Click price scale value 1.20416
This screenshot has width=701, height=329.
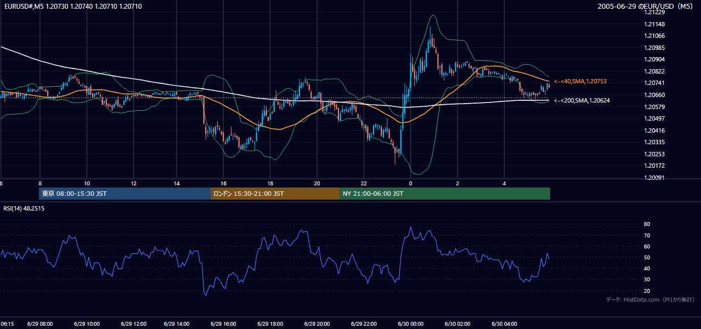click(x=654, y=131)
